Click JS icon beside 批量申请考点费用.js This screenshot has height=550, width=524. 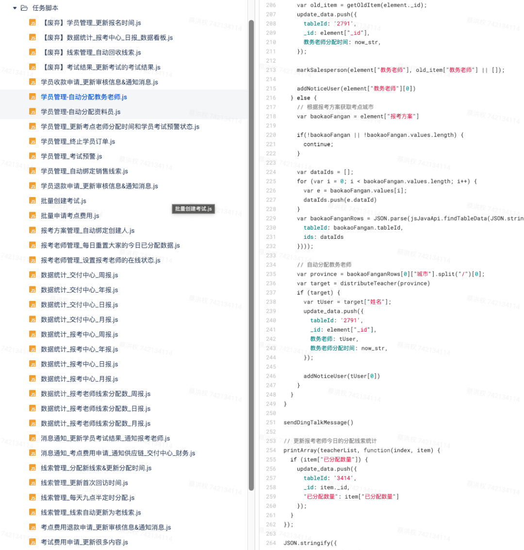pos(33,216)
